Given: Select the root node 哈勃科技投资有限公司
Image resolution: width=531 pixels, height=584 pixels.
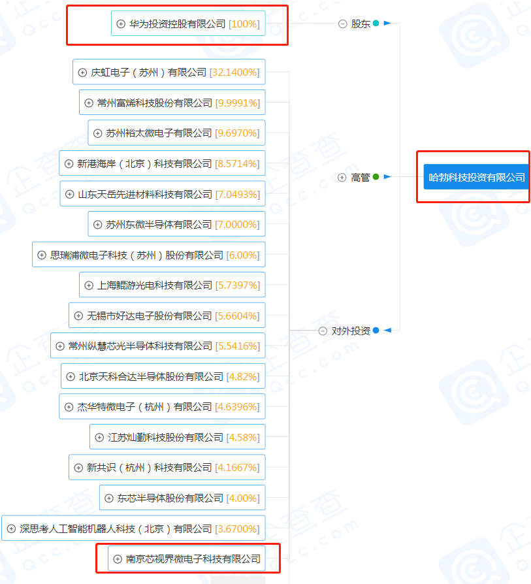Looking at the screenshot, I should point(477,177).
